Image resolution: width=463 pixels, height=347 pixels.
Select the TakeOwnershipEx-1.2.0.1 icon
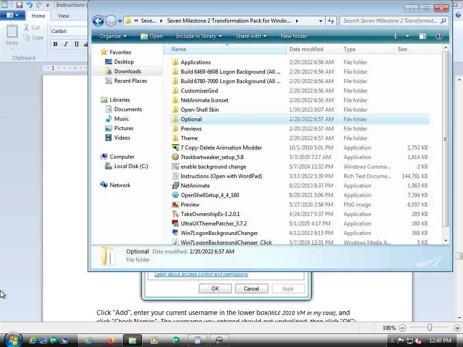[x=175, y=214]
